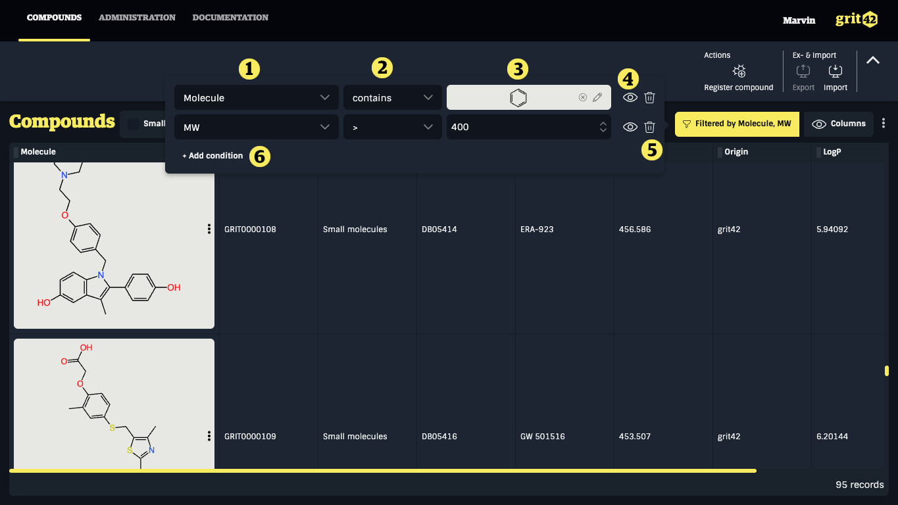Click cell DB05416

point(439,437)
